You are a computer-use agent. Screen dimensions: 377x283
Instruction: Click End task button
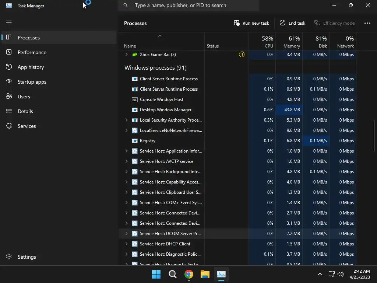pos(292,23)
